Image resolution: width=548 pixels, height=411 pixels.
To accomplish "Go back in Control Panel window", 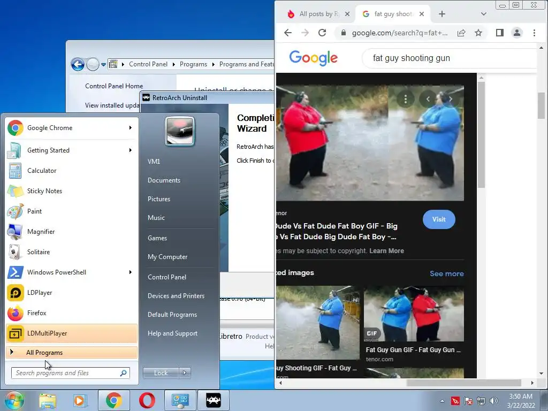I will (78, 64).
